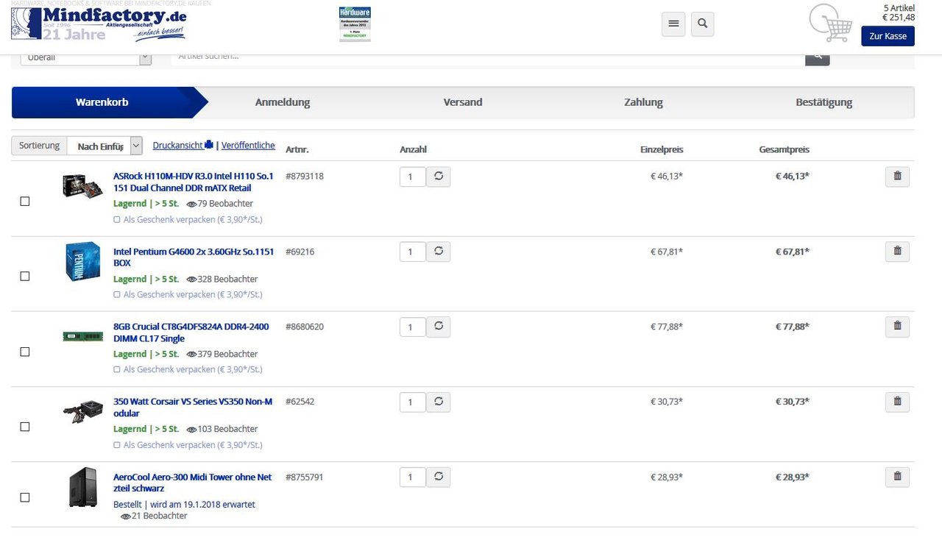Viewport: 942px width, 537px height.
Task: Select the Intel Pentium G4600 row checkbox
Action: coord(25,277)
